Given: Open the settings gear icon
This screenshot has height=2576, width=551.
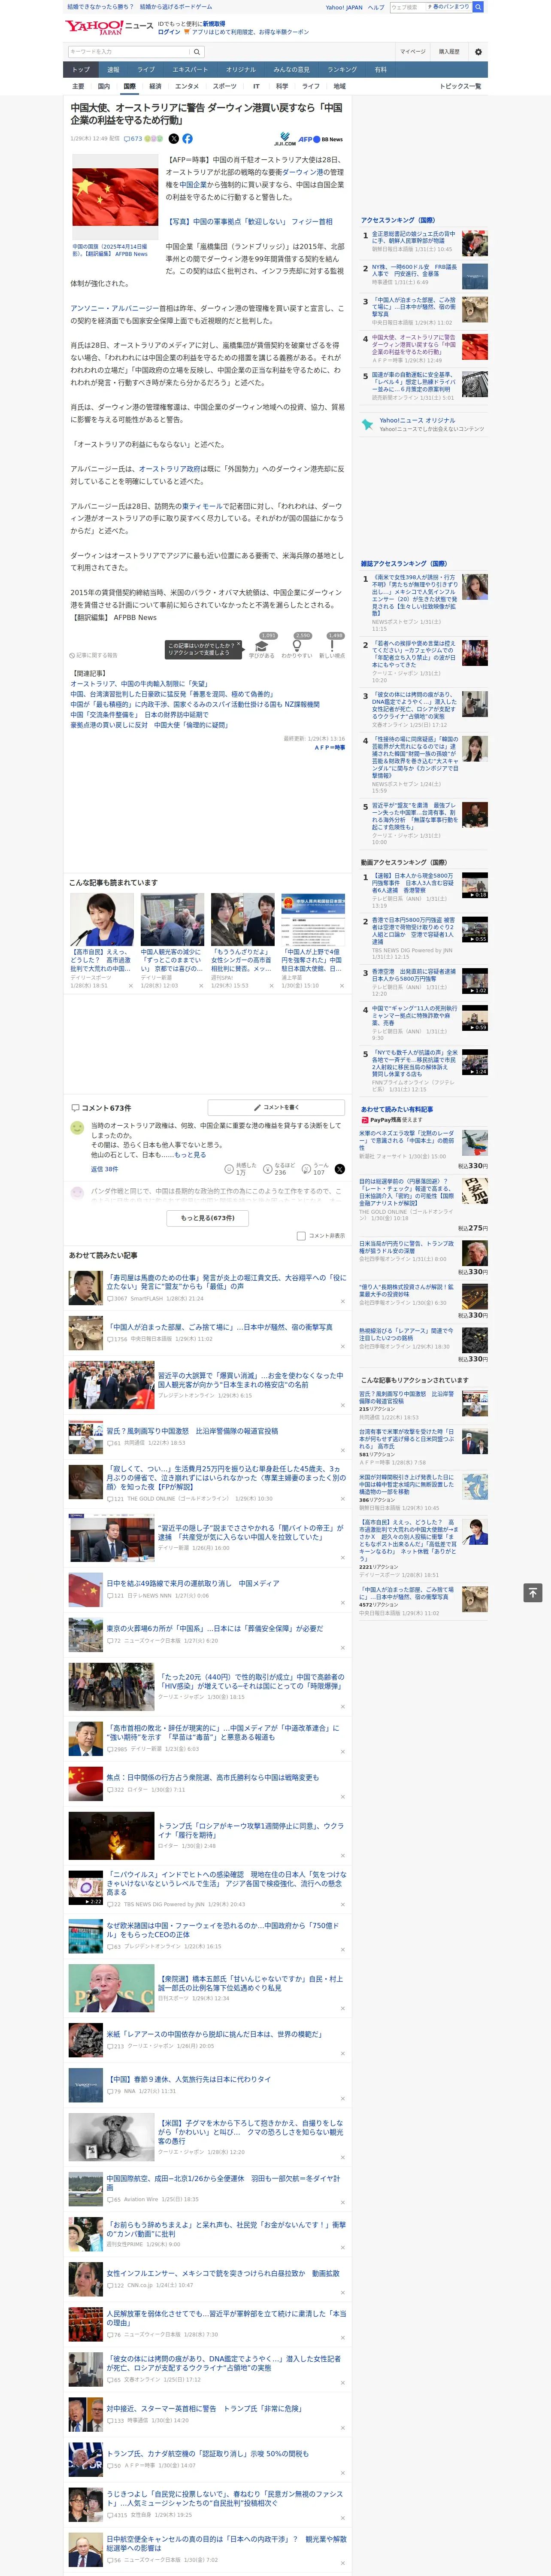Looking at the screenshot, I should click(x=477, y=52).
